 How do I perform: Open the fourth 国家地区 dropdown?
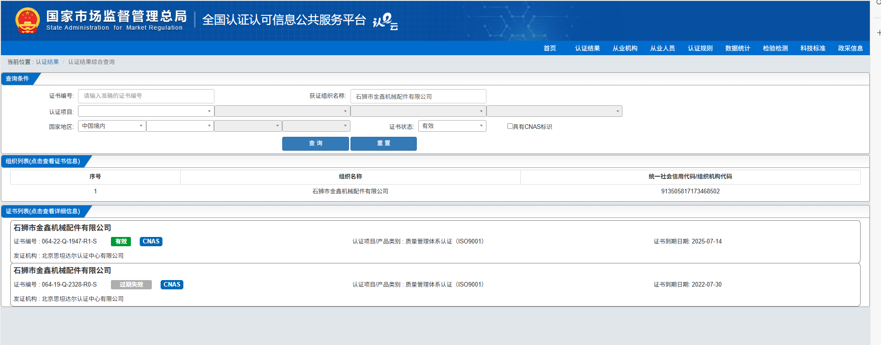(x=316, y=126)
